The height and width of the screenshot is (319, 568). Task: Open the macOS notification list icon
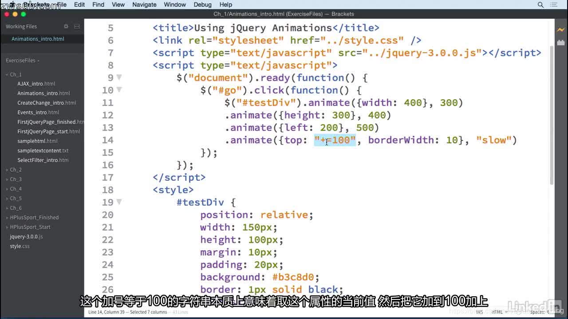554,4
